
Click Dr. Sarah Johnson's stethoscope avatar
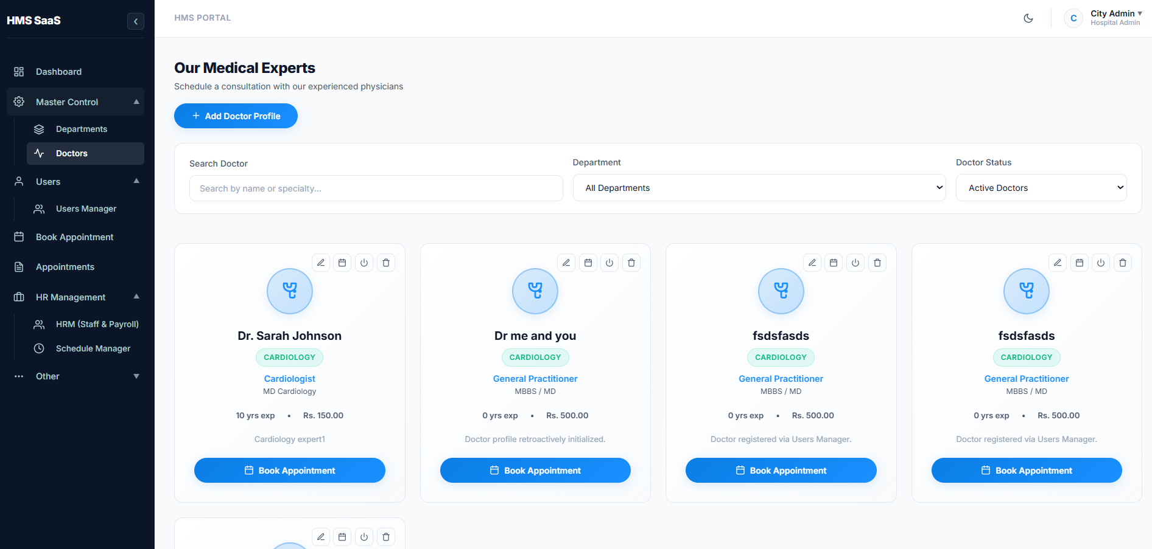click(x=290, y=291)
